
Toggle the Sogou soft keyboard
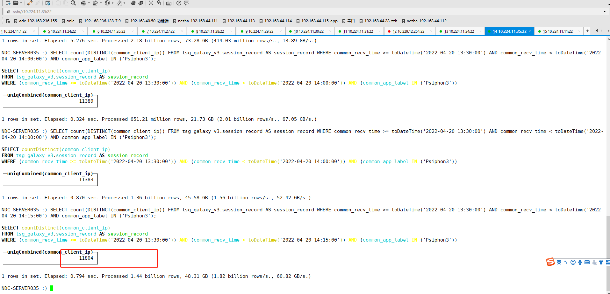(x=587, y=262)
